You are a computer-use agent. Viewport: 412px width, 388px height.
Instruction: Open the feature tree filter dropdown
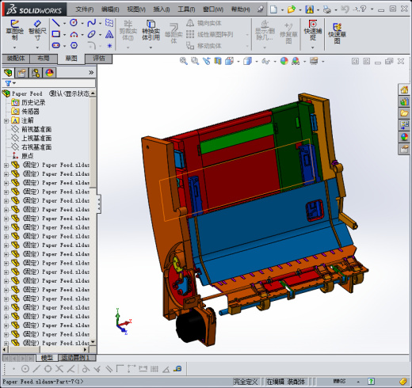tap(10, 83)
